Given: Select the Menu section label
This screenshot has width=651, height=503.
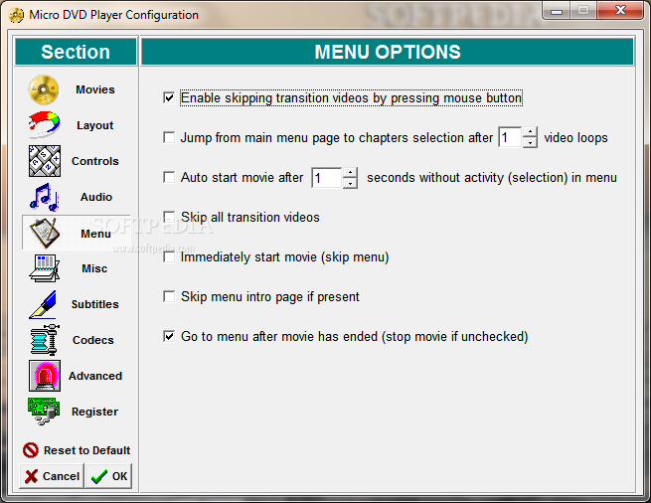Looking at the screenshot, I should 95,234.
